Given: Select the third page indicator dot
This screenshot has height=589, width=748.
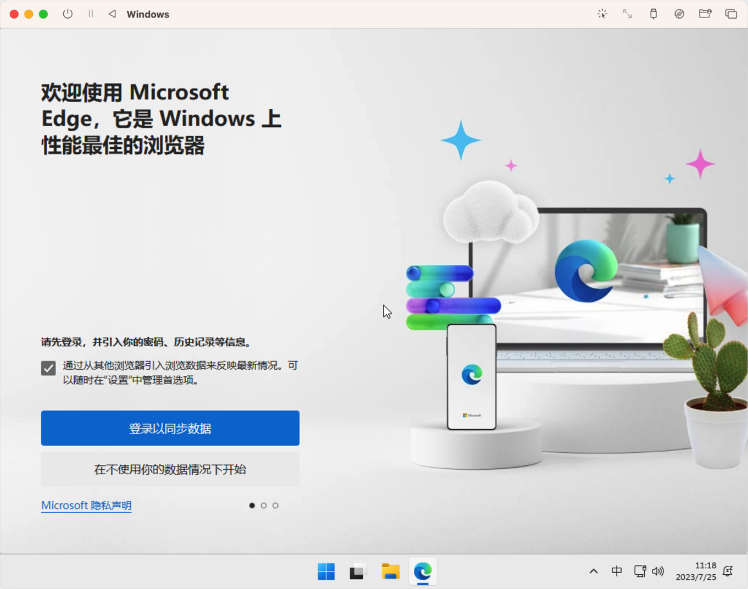Looking at the screenshot, I should click(x=275, y=506).
